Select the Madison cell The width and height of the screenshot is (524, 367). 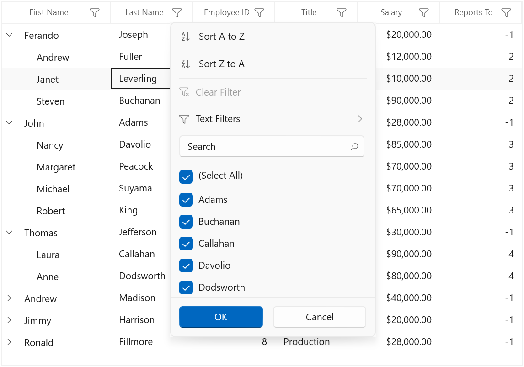pyautogui.click(x=137, y=298)
